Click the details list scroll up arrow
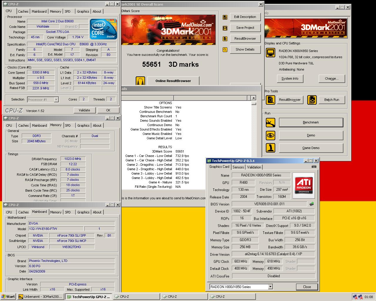The height and width of the screenshot is (301, 376). [254, 98]
